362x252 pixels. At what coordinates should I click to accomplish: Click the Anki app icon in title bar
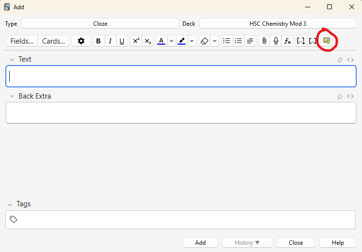(x=7, y=7)
